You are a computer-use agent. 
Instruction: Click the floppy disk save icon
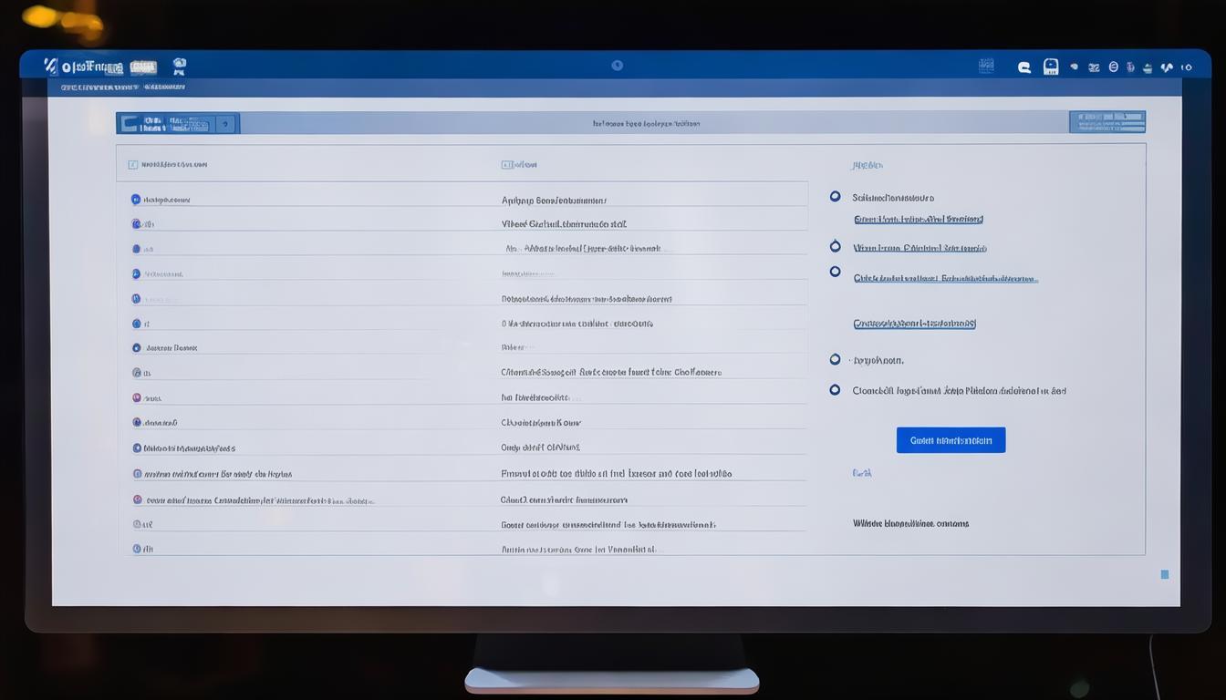click(1051, 67)
